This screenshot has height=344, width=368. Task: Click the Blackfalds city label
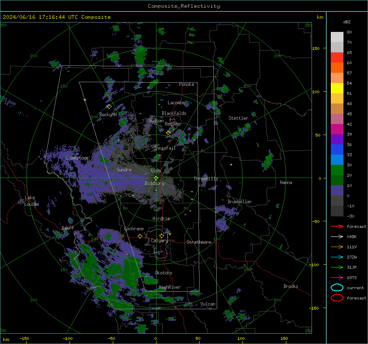(x=174, y=113)
